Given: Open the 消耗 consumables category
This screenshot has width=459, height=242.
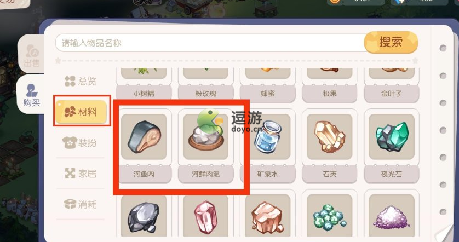Looking at the screenshot, I should 81,204.
